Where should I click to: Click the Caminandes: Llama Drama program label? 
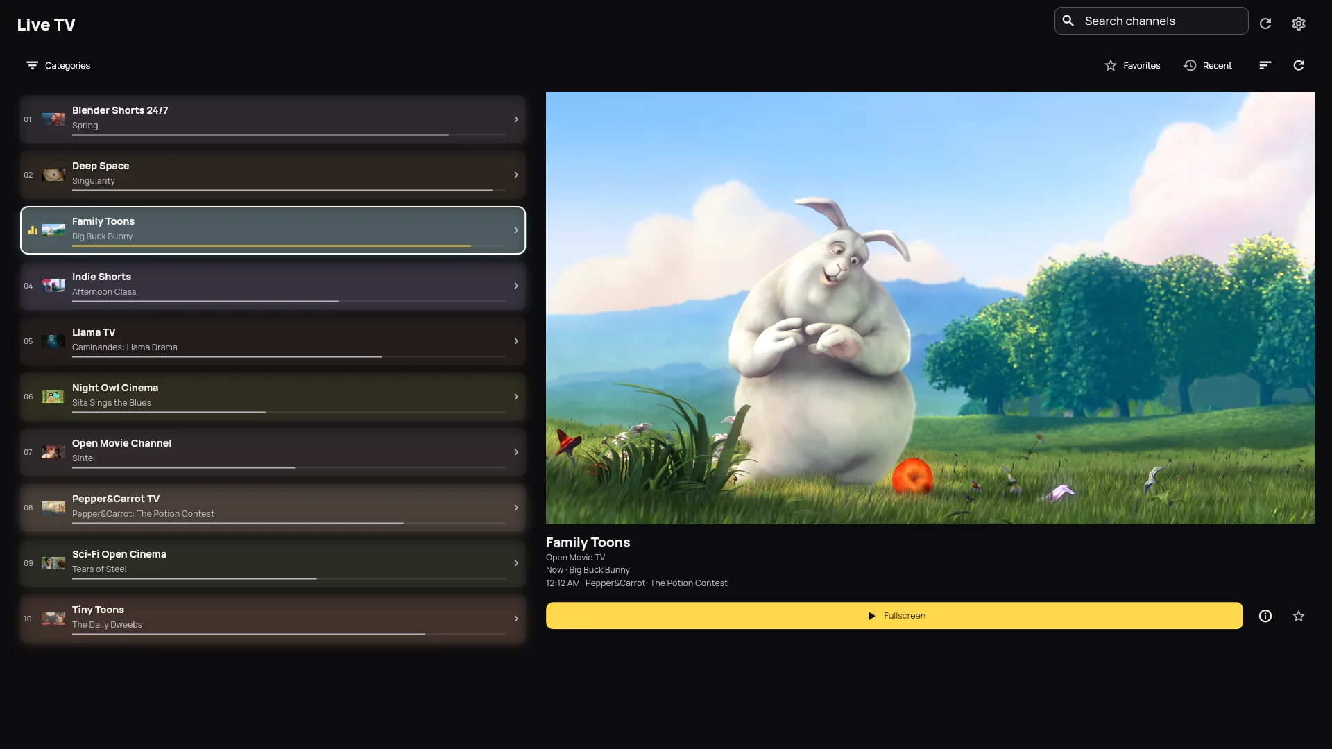[x=125, y=347]
